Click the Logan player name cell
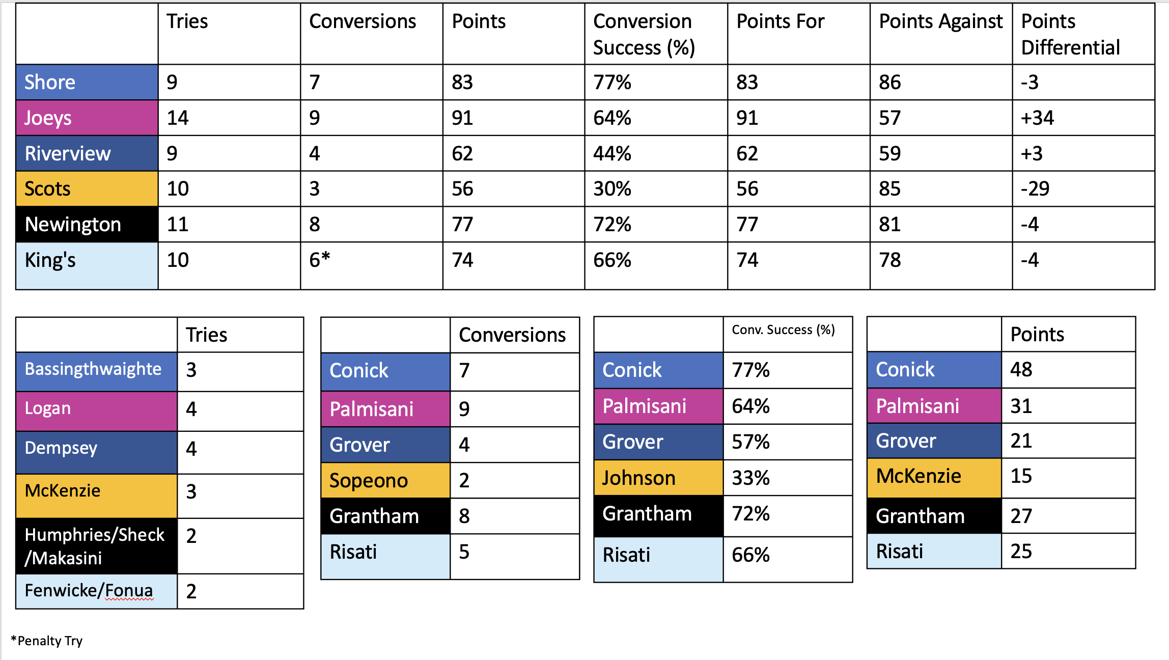The height and width of the screenshot is (660, 1169). 96,409
